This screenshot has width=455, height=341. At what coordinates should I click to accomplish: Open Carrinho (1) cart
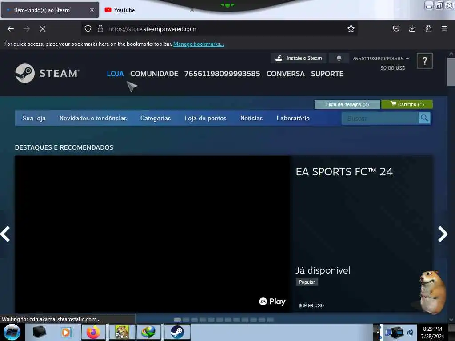(407, 104)
